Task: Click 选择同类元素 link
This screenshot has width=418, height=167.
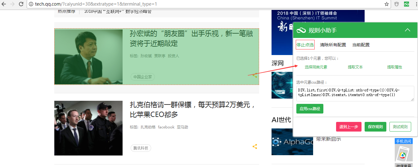Action: click(316, 67)
